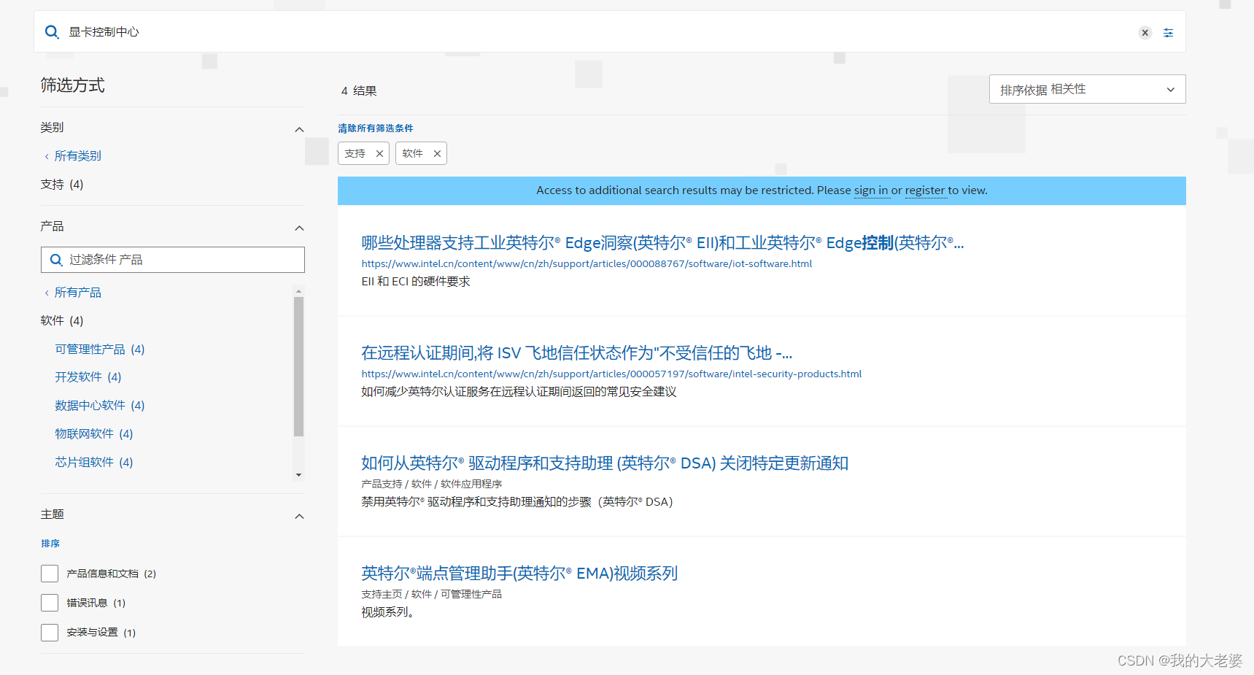Filter by 开发软件 (4)

[x=88, y=377]
